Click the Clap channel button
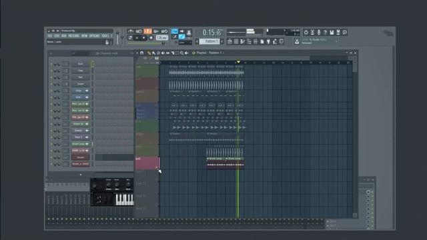Image resolution: width=427 pixels, height=240 pixels. [80, 71]
